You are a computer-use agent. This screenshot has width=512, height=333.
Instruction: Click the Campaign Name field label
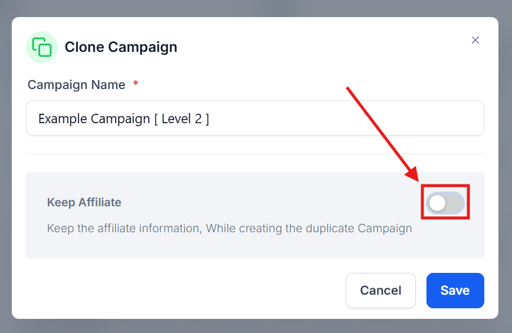click(x=77, y=85)
